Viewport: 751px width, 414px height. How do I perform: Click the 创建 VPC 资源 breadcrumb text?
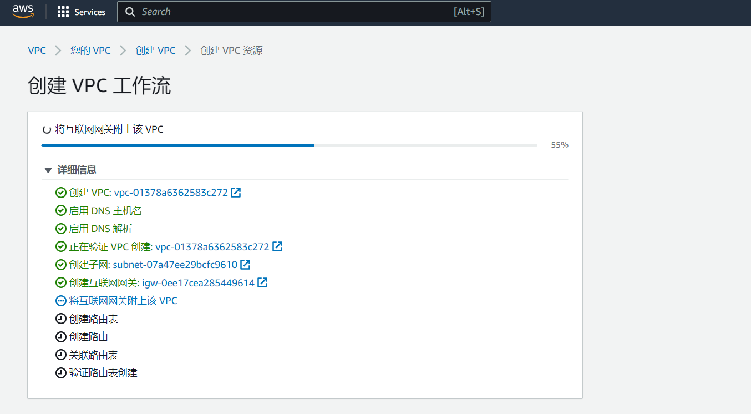coord(231,51)
